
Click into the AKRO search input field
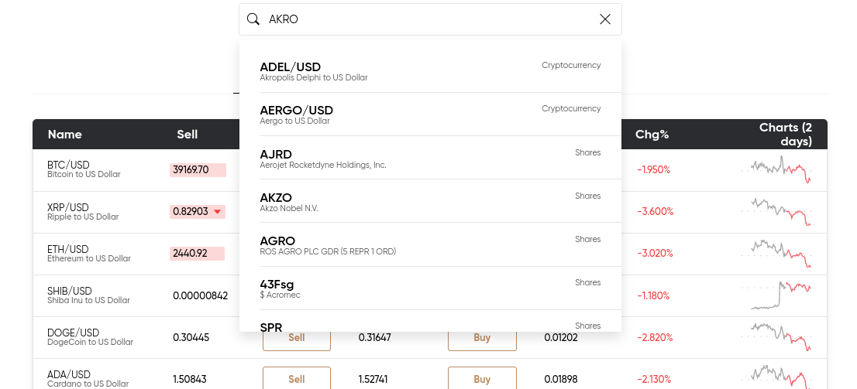(430, 19)
